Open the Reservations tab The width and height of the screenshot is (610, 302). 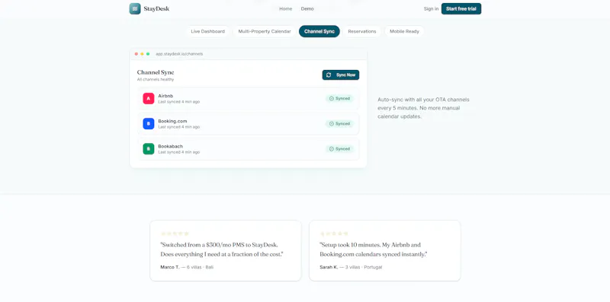362,31
